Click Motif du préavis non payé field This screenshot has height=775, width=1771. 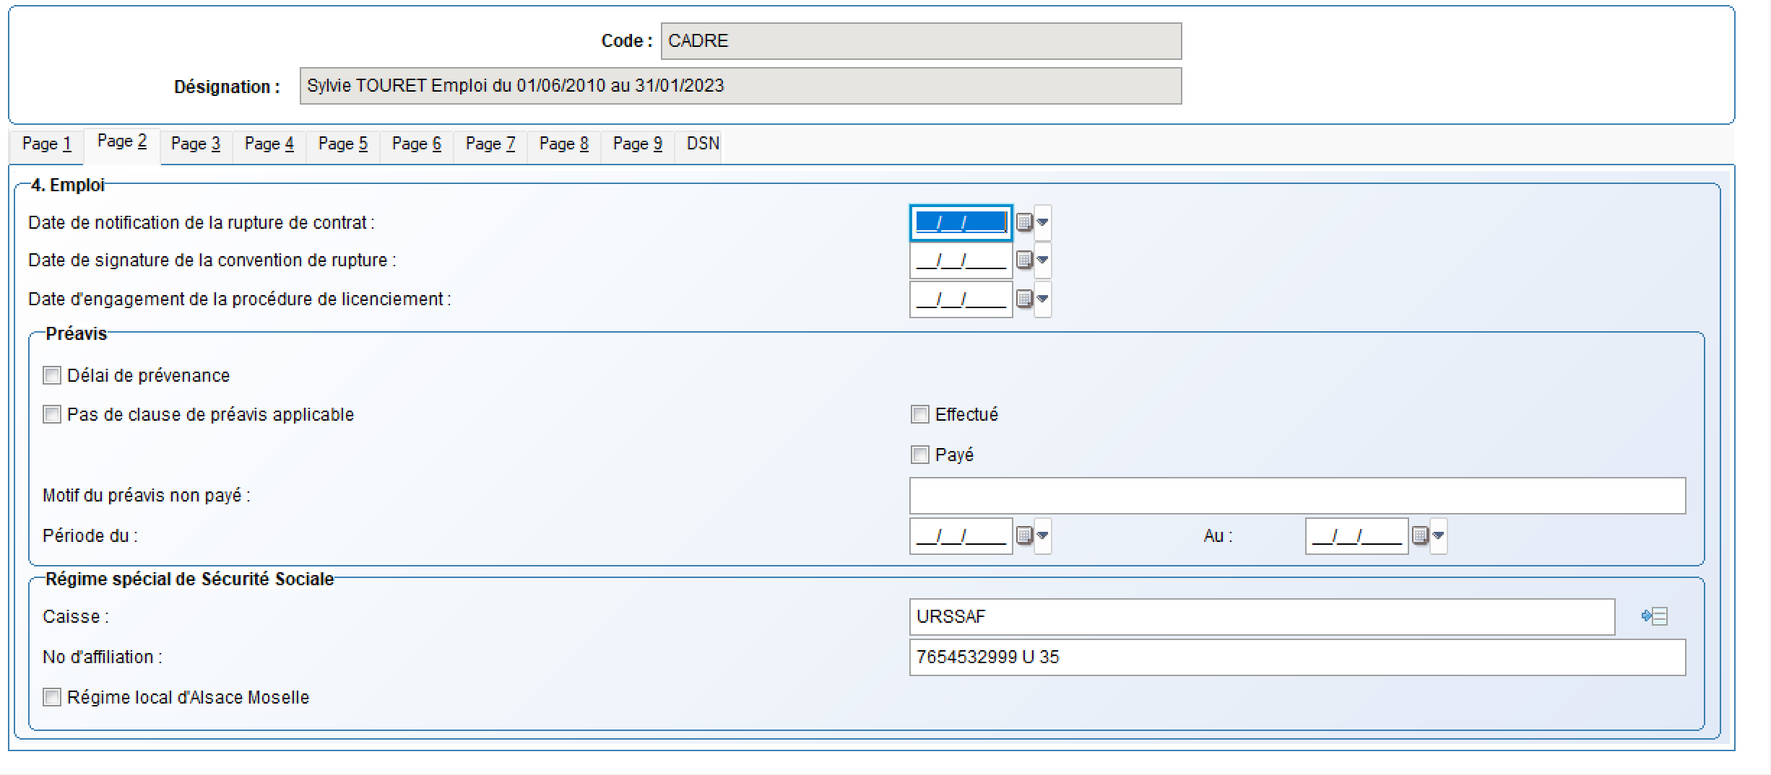(x=1297, y=495)
